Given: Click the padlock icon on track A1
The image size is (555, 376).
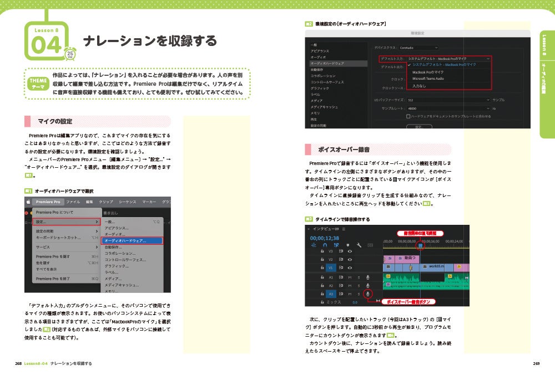Looking at the screenshot, I should (x=322, y=277).
